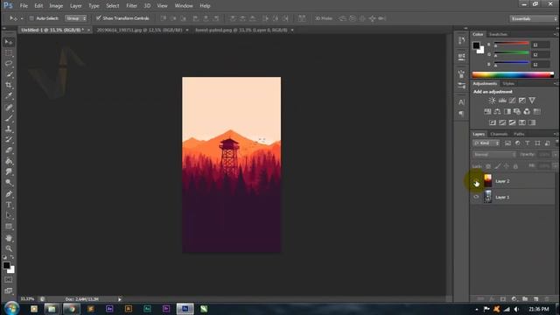Select the History Brush tool

pos(9,140)
